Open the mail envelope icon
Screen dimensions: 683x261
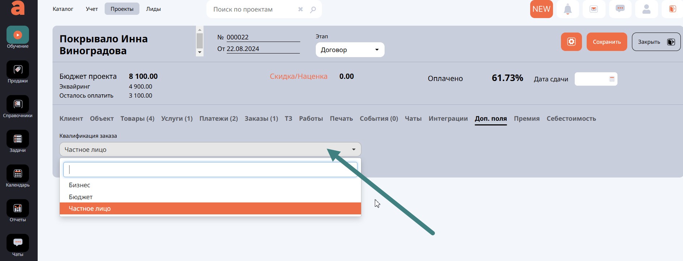coord(594,9)
